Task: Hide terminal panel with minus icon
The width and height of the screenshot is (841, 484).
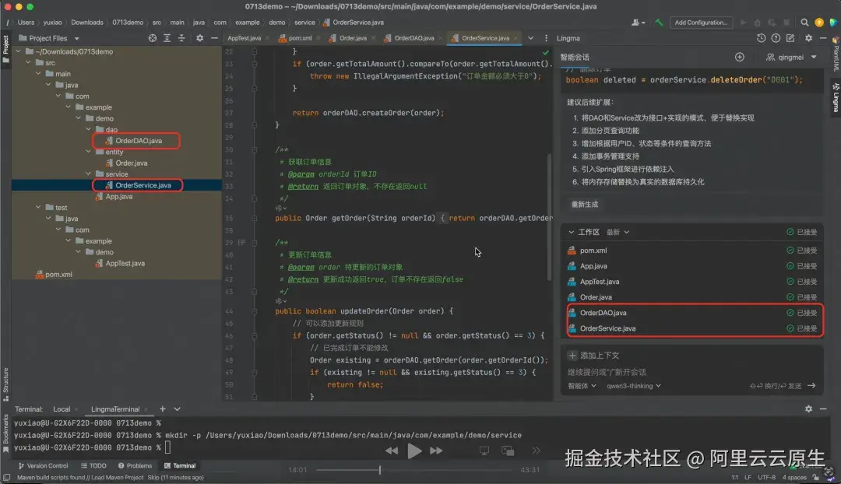Action: (x=823, y=409)
